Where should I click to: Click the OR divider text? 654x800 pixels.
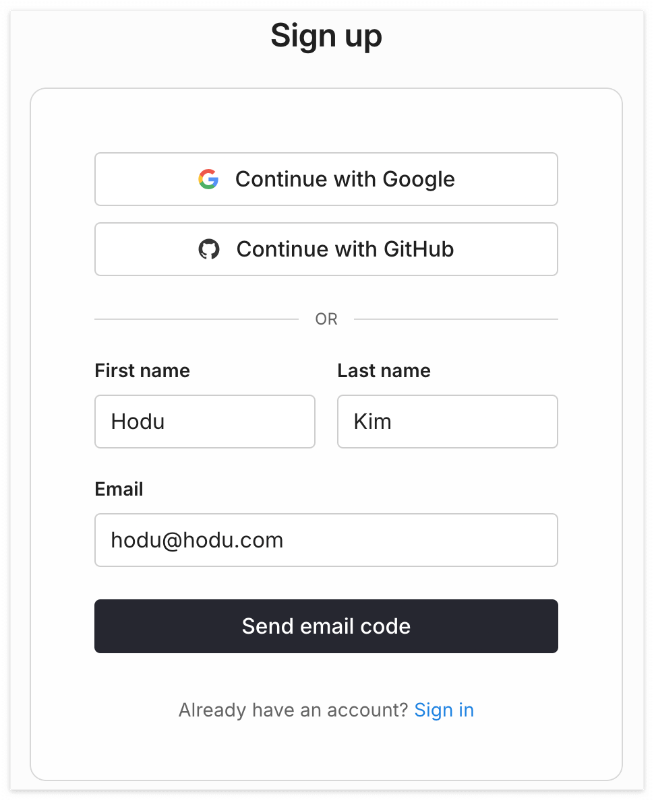click(326, 319)
